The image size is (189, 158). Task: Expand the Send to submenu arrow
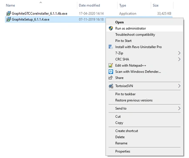click(179, 108)
